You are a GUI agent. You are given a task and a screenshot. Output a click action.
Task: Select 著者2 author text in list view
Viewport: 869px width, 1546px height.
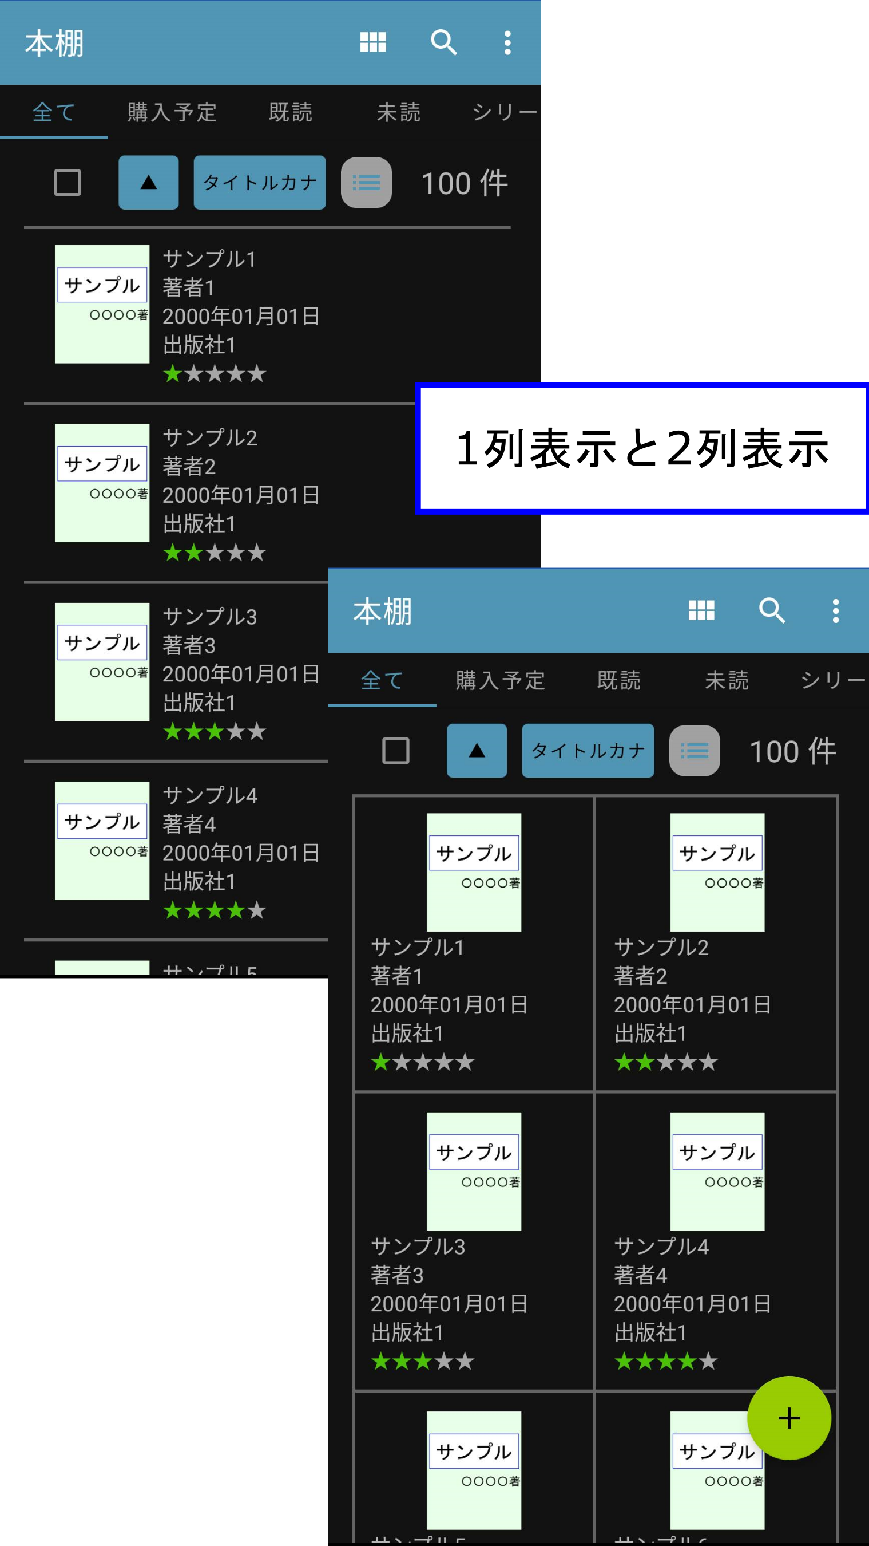point(189,467)
